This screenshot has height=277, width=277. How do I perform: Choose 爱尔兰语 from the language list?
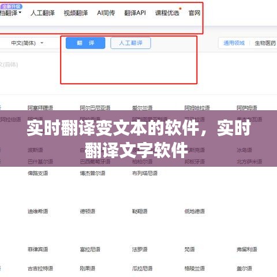(143, 108)
